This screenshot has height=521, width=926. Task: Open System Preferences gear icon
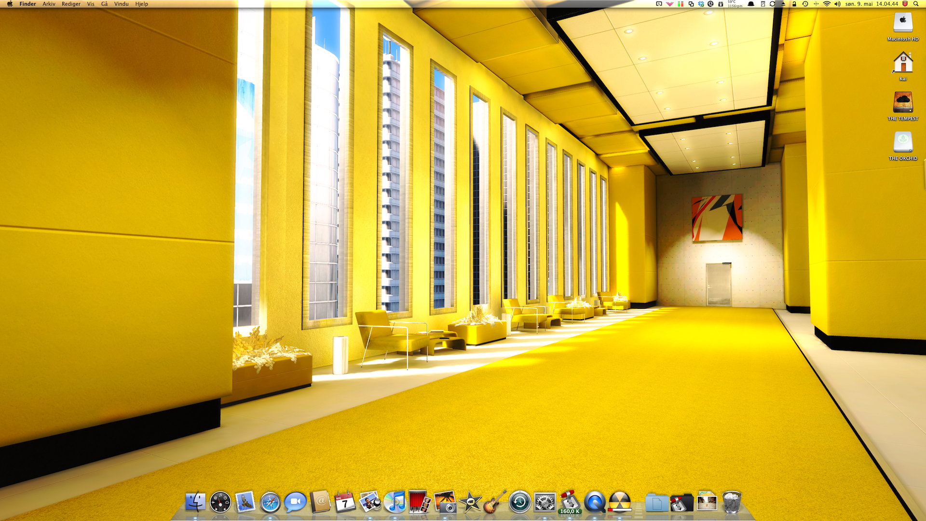tap(545, 503)
